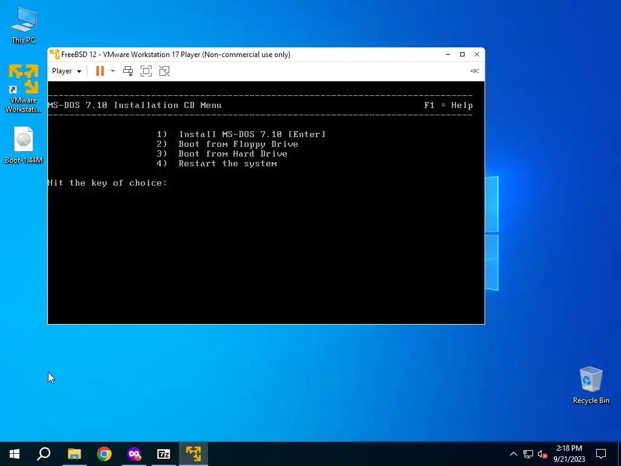The image size is (621, 466).
Task: Select 'Restart the system' menu line
Action: point(217,163)
